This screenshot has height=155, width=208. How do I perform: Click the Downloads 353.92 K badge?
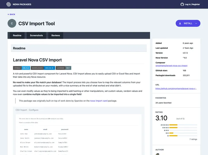tap(43, 68)
